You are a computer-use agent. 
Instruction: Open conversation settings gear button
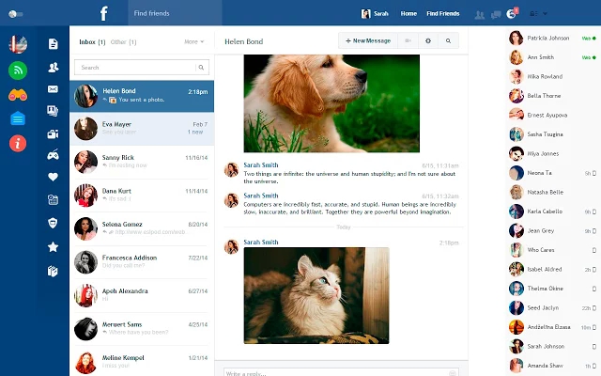click(x=427, y=41)
